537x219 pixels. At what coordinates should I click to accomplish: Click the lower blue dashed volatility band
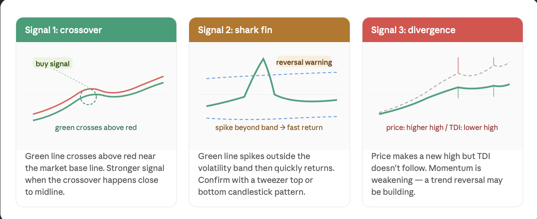[272, 118]
